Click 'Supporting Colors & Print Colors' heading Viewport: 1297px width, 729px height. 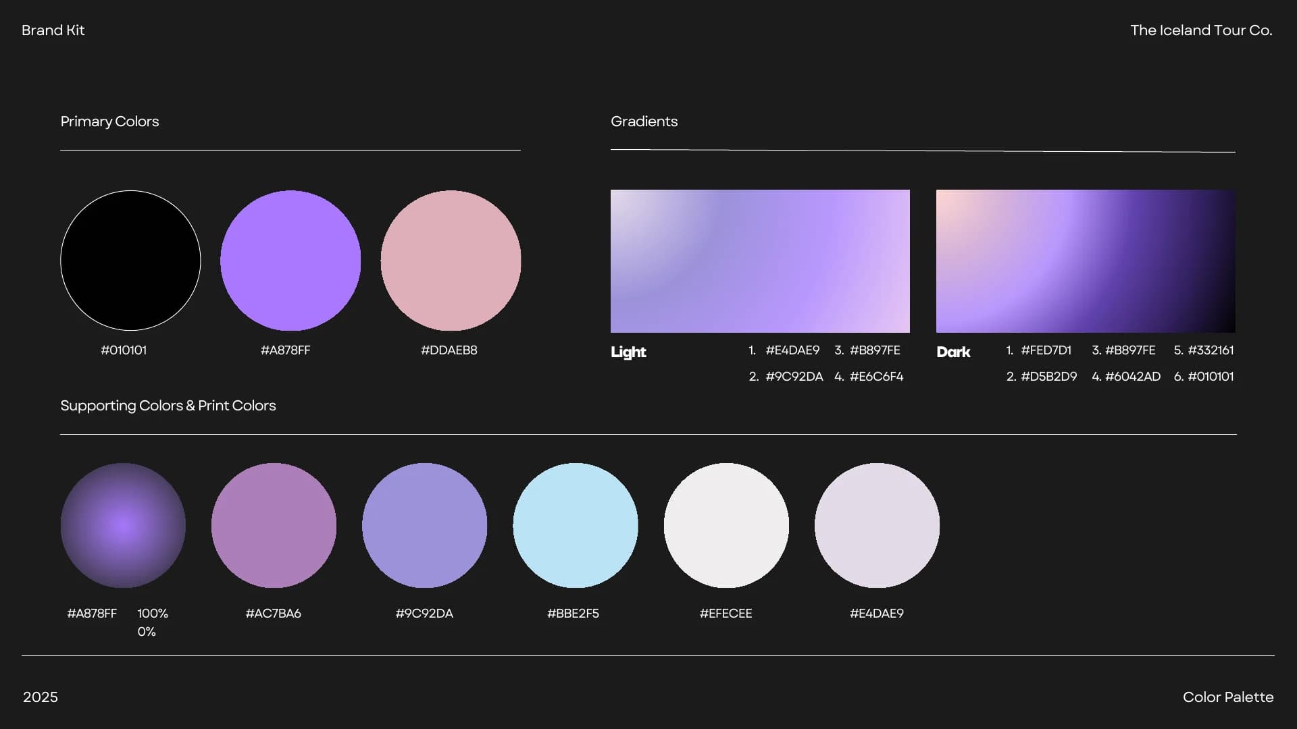[168, 406]
